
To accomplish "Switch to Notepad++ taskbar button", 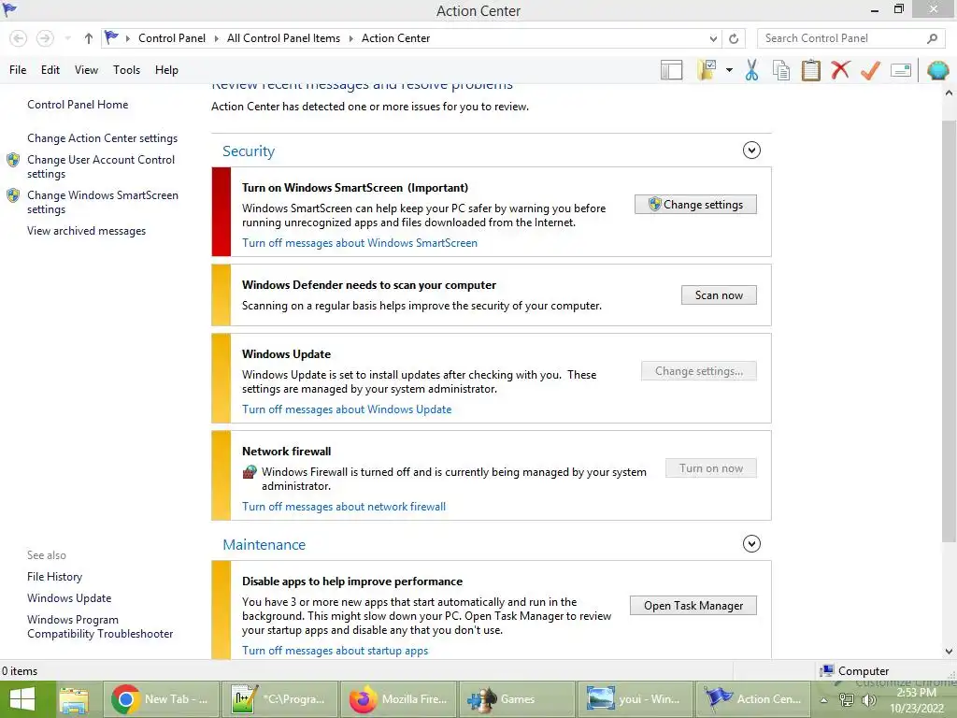I will [280, 699].
